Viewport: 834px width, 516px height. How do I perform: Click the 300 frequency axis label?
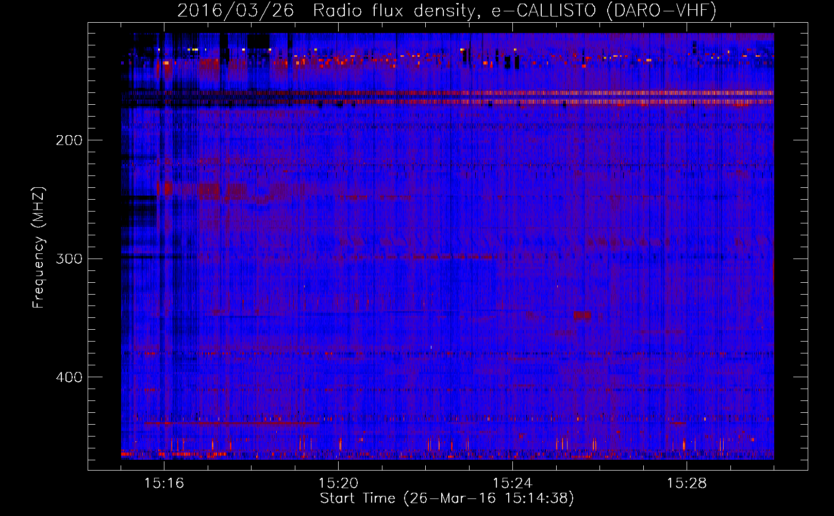(x=69, y=259)
